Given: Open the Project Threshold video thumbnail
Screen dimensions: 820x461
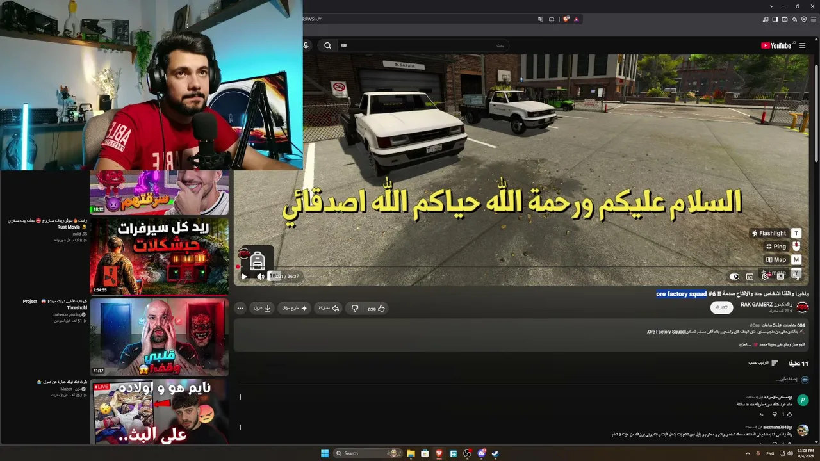Looking at the screenshot, I should click(159, 337).
